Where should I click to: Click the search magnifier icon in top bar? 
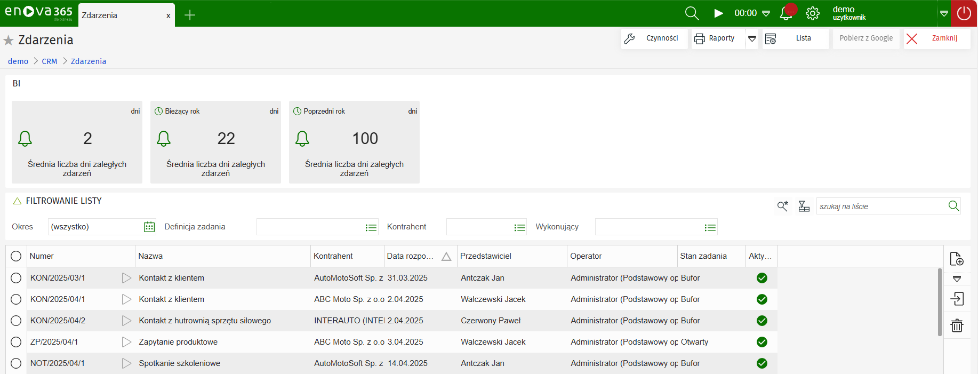click(692, 13)
